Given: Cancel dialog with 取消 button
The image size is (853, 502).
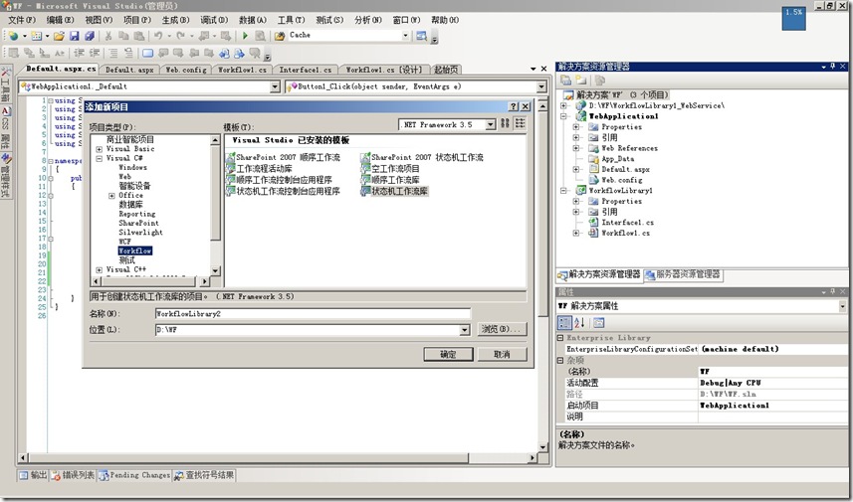Looking at the screenshot, I should (502, 354).
